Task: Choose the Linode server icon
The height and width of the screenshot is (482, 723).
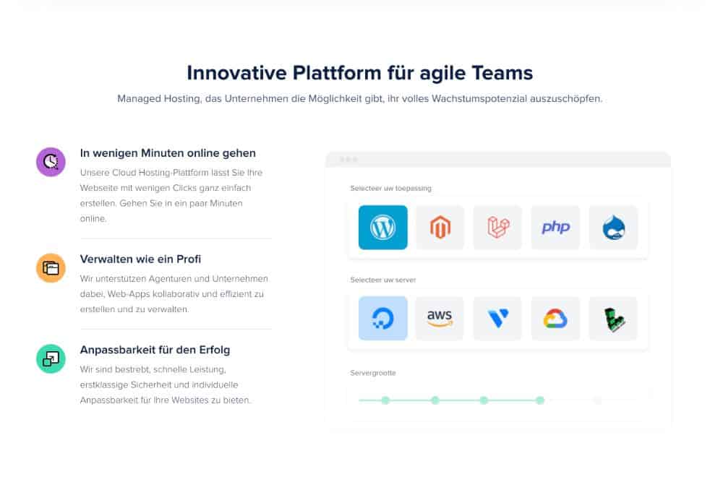Action: [613, 319]
